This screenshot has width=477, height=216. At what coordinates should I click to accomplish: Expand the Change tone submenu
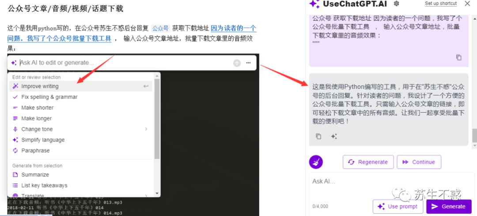tap(81, 129)
